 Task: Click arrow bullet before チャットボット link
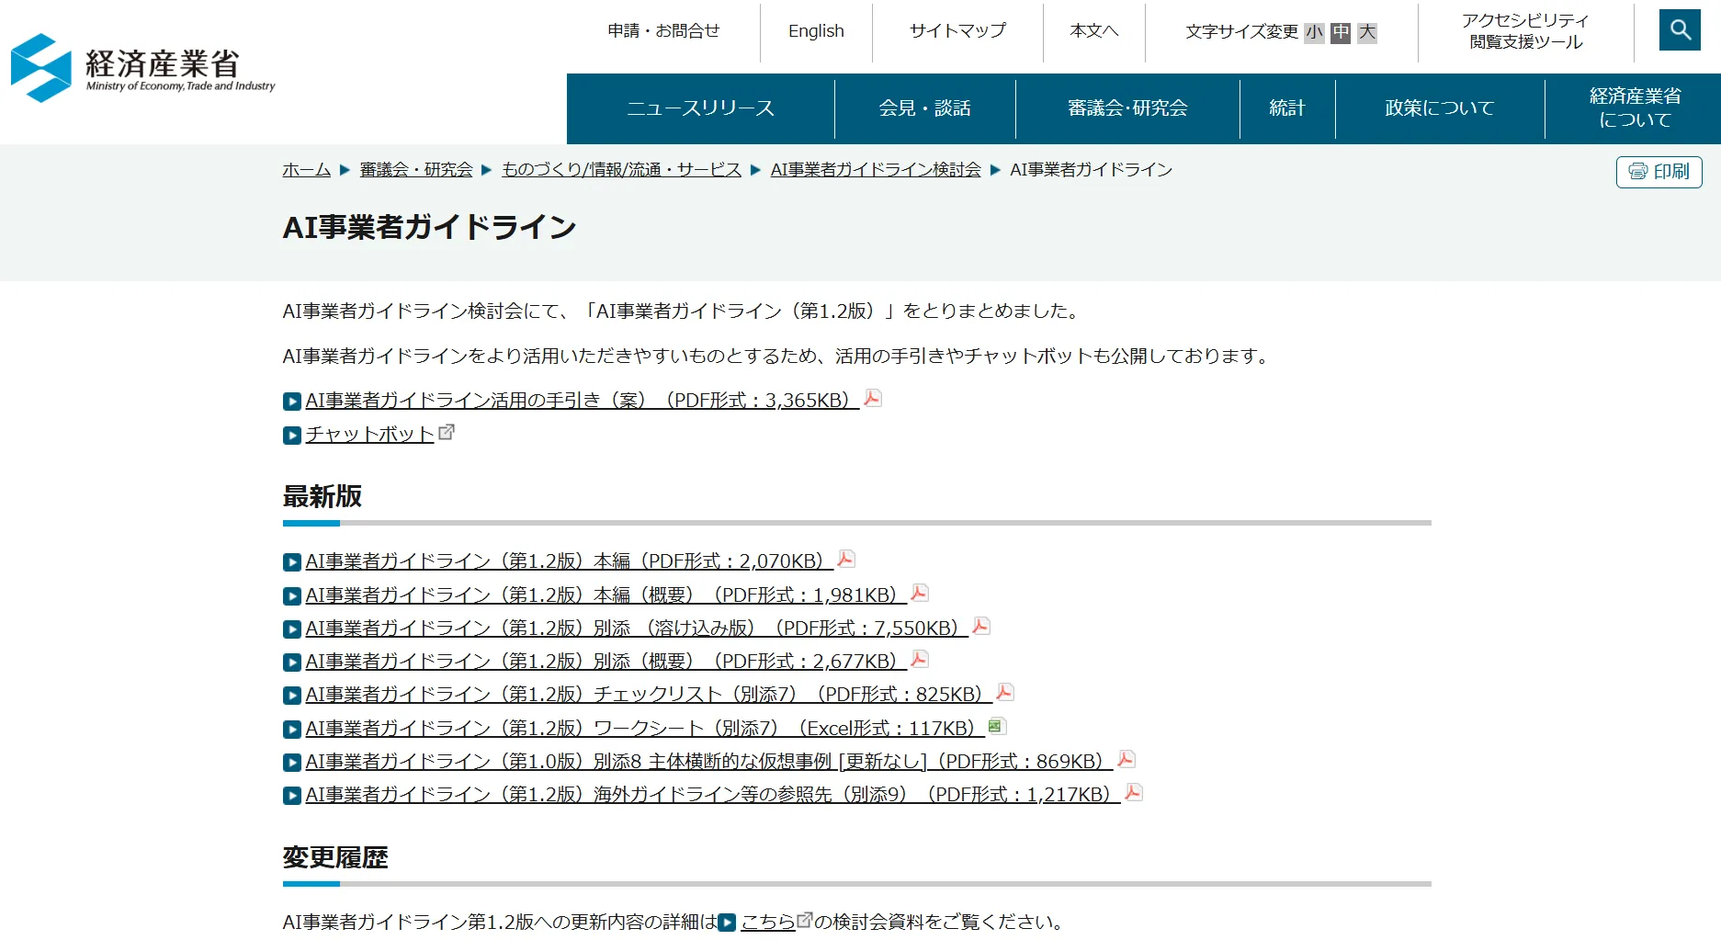pos(292,436)
